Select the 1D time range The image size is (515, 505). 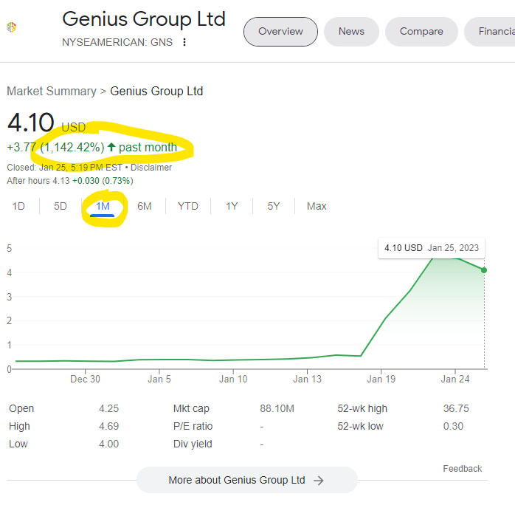18,206
